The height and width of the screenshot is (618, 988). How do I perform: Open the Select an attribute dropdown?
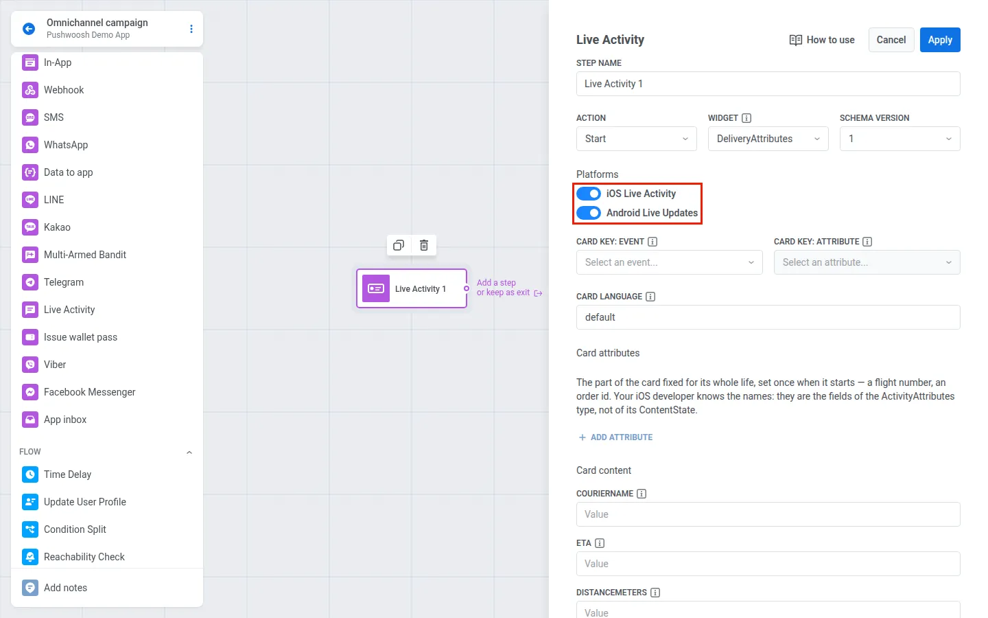click(867, 262)
